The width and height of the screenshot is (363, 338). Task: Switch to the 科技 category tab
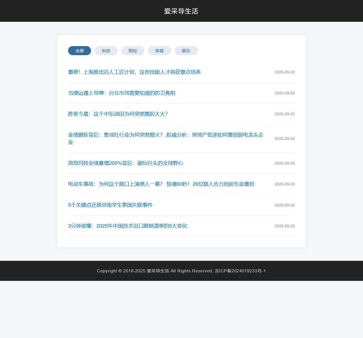[x=106, y=51]
